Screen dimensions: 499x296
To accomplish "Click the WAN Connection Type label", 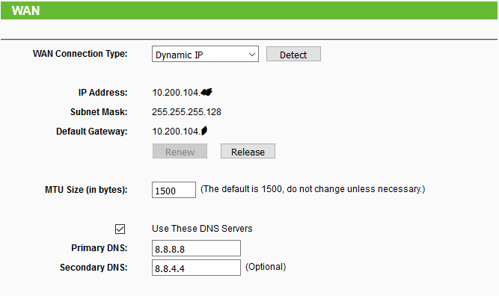I will (x=80, y=54).
